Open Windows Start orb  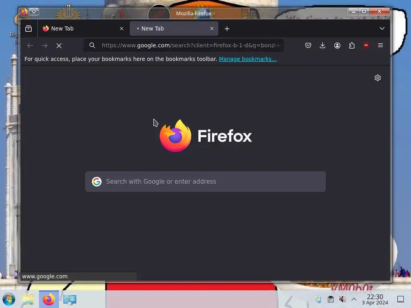[9, 299]
